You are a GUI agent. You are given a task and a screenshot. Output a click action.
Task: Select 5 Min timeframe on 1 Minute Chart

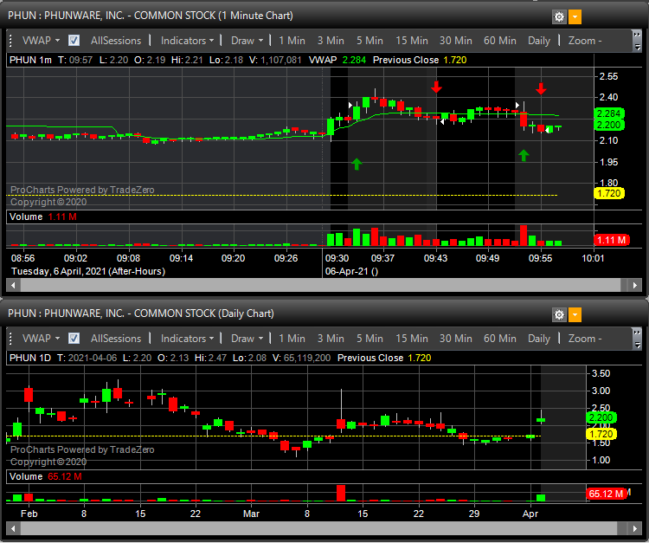(x=369, y=41)
